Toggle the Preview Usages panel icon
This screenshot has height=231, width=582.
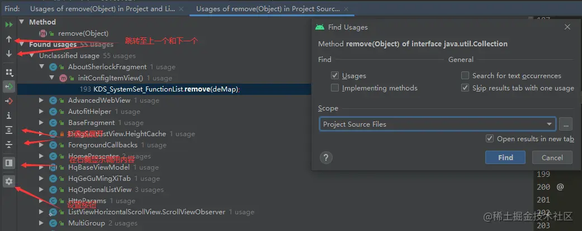[x=9, y=163]
